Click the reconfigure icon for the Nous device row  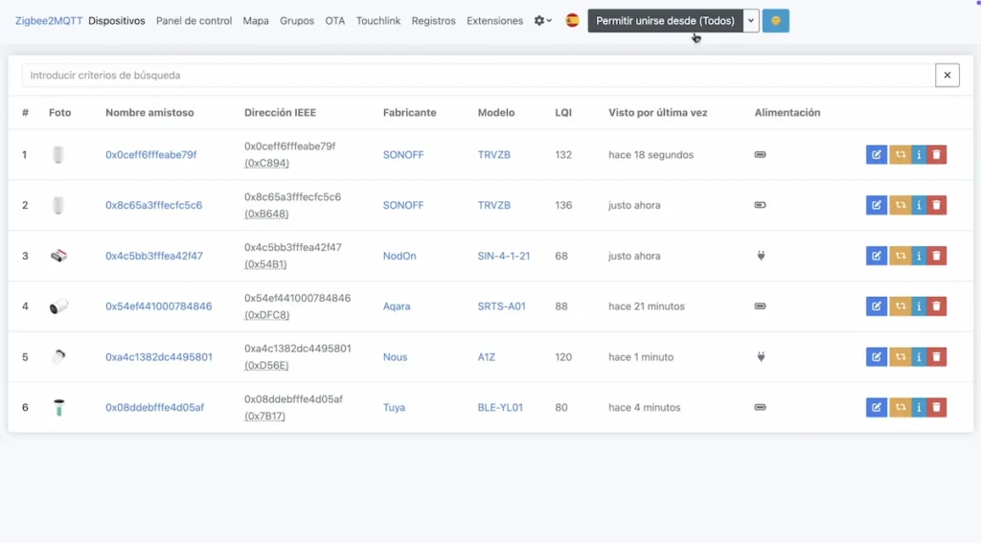pos(900,357)
